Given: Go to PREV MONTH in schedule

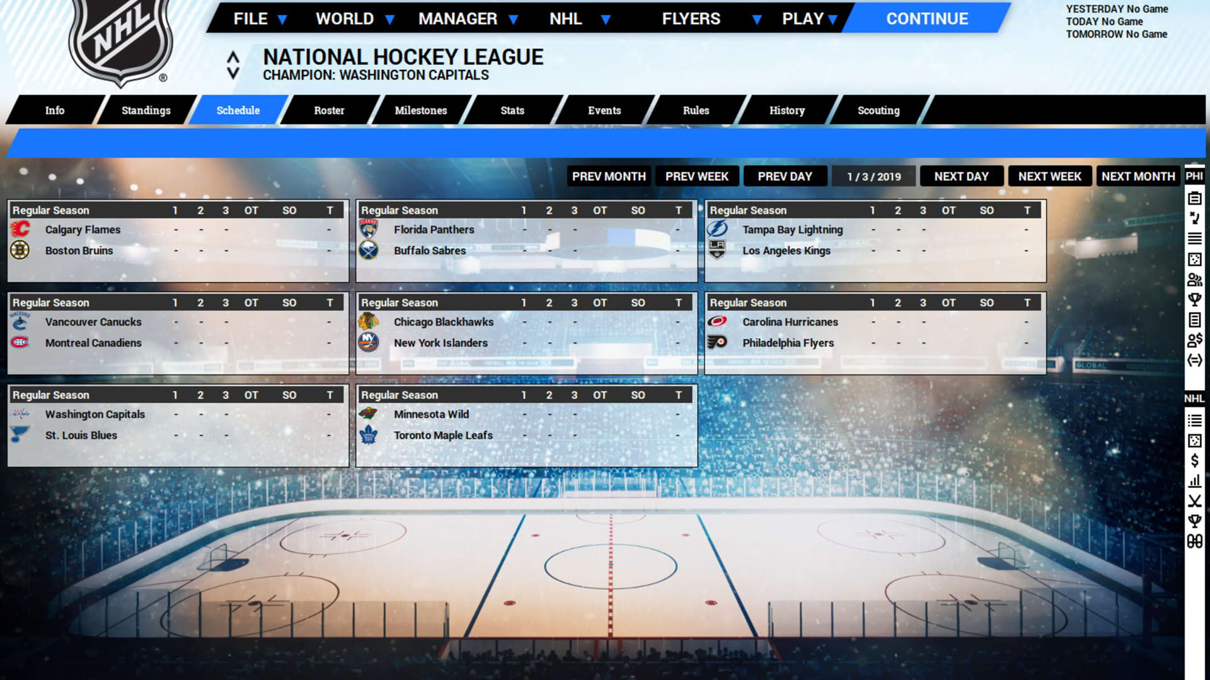Looking at the screenshot, I should [x=609, y=176].
